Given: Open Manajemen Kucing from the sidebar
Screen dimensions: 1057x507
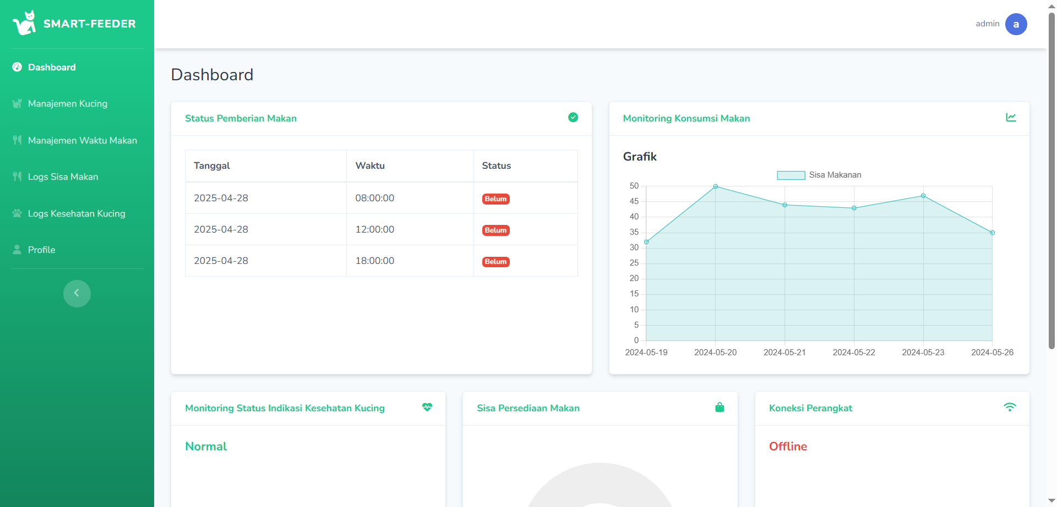Looking at the screenshot, I should (67, 103).
